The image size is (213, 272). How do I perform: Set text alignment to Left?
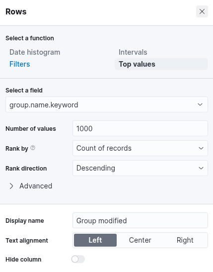[95, 240]
